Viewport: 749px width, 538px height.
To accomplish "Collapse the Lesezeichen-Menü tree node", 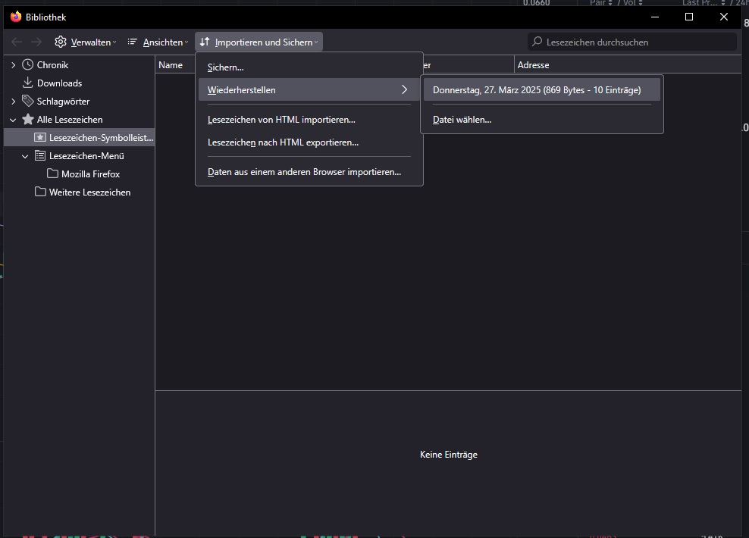I will [25, 156].
